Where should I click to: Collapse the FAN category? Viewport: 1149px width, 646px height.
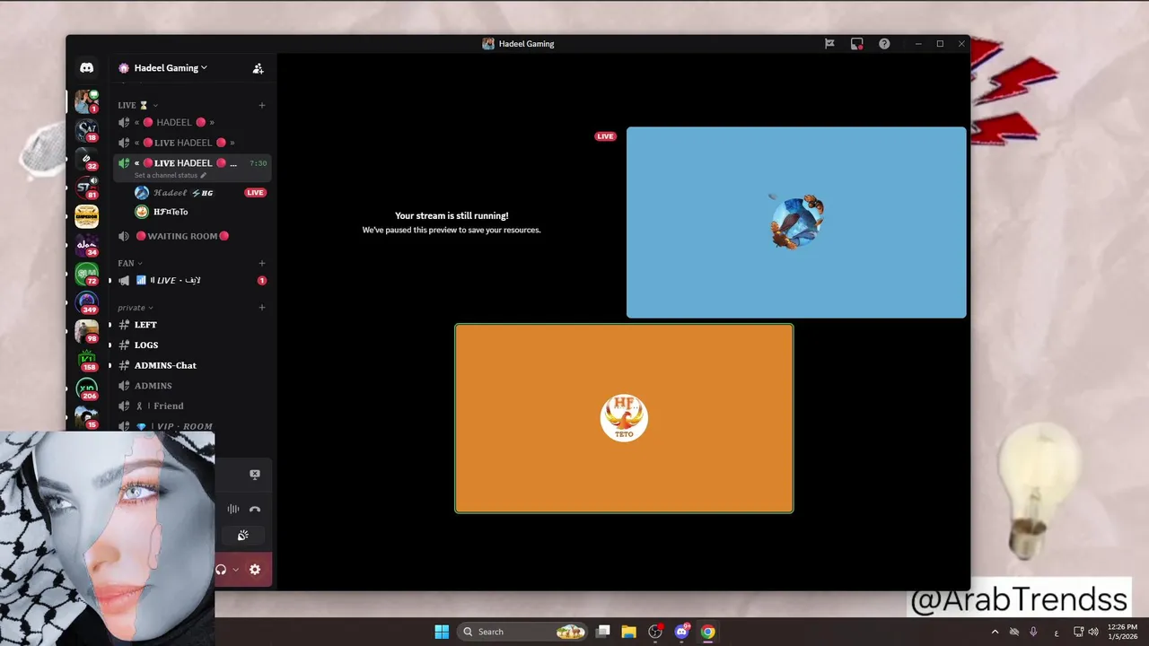(130, 263)
